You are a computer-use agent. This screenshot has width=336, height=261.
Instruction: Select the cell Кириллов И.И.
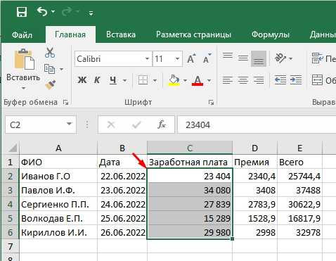tap(58, 232)
